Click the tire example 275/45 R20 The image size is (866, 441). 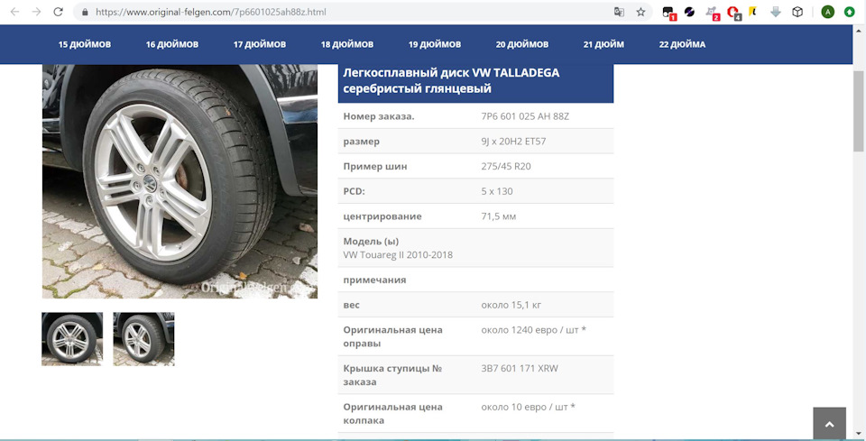[506, 166]
